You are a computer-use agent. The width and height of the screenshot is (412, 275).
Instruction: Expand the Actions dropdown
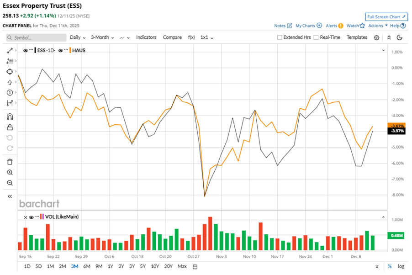pyautogui.click(x=378, y=26)
